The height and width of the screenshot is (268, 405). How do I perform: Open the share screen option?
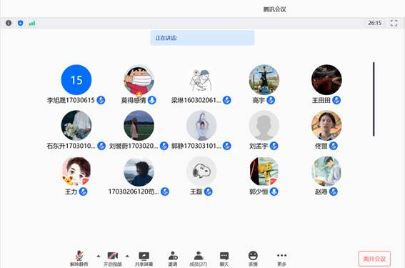(144, 259)
